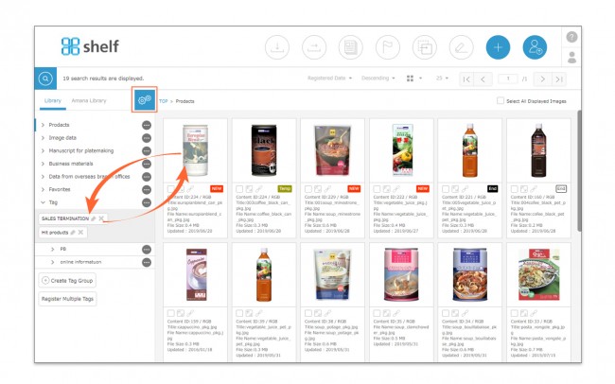Click the Create Tag Group button
This screenshot has width=615, height=384.
(67, 281)
